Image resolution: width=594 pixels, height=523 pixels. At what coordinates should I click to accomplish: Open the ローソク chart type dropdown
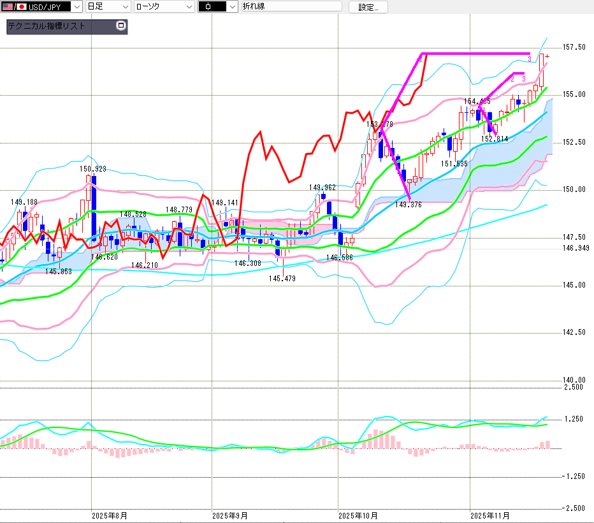189,6
